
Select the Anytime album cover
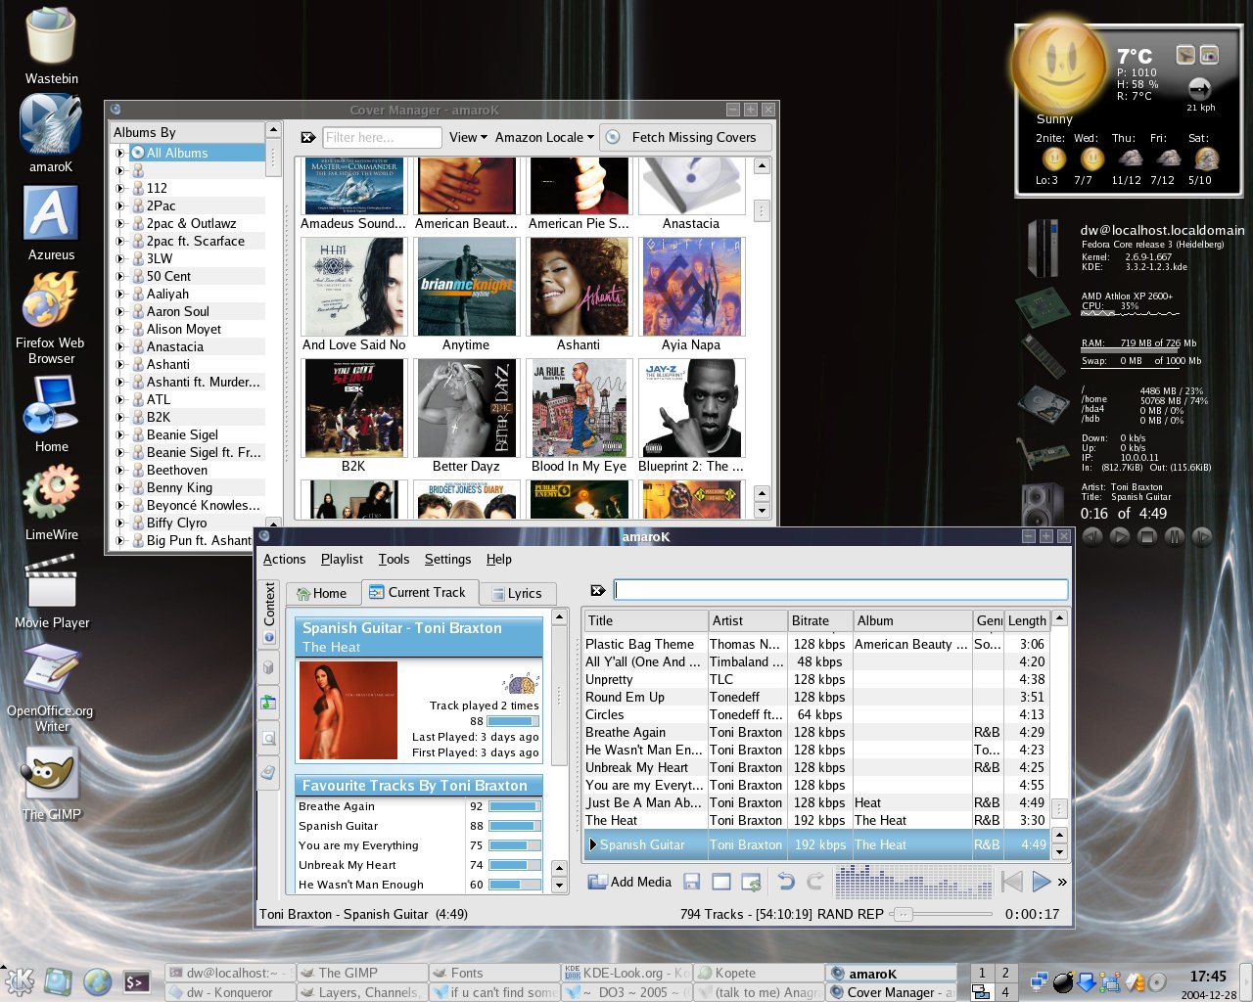pos(465,296)
